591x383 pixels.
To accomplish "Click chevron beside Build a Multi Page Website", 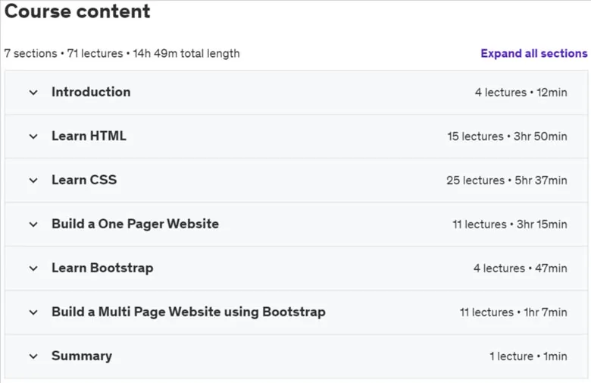I will pyautogui.click(x=33, y=312).
